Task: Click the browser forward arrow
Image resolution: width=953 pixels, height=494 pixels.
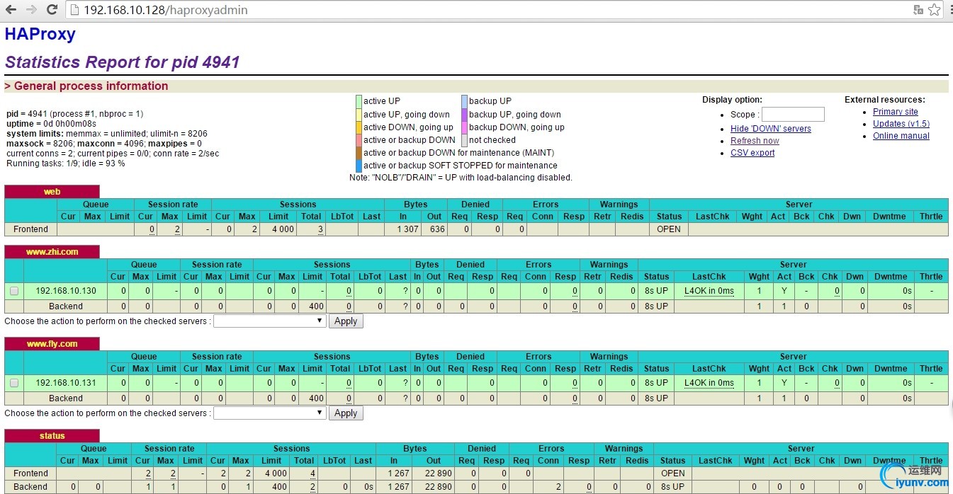Action: 31,10
